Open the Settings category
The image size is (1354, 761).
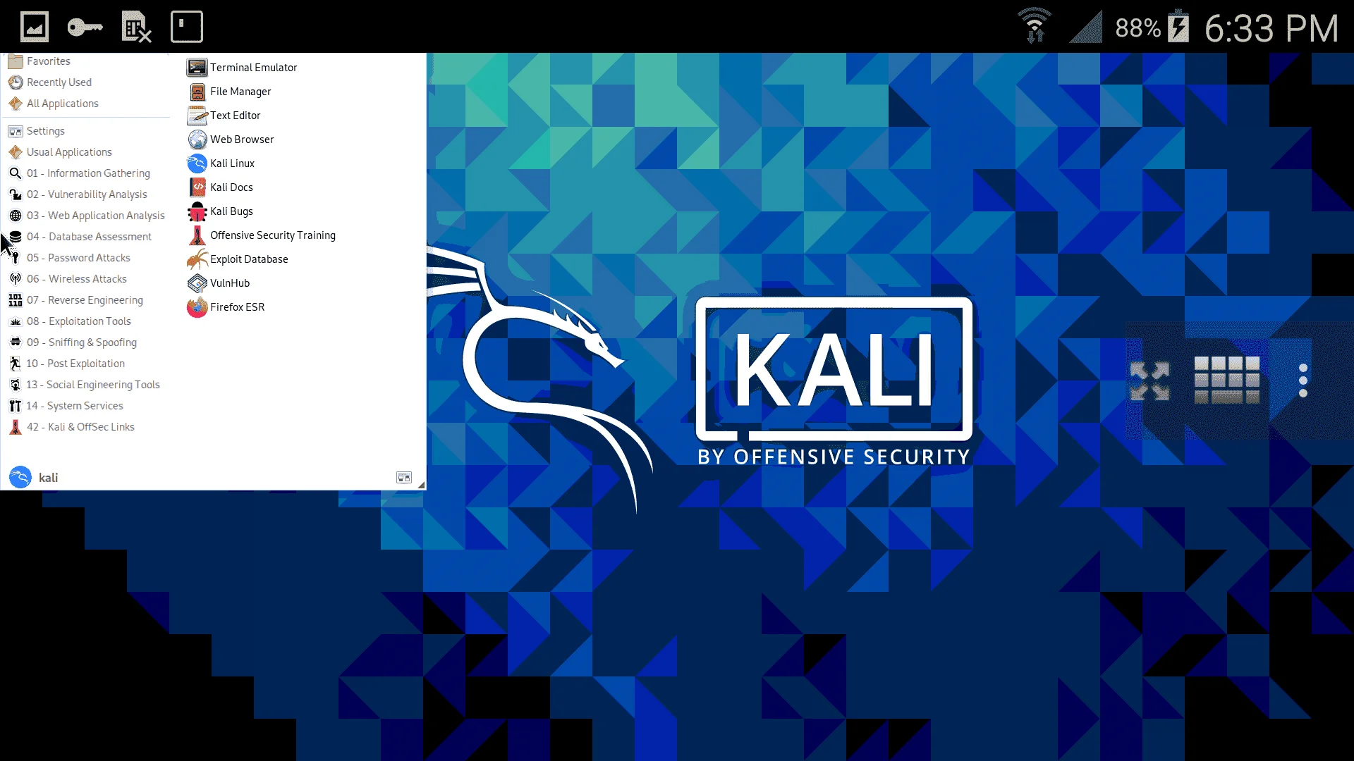coord(37,131)
